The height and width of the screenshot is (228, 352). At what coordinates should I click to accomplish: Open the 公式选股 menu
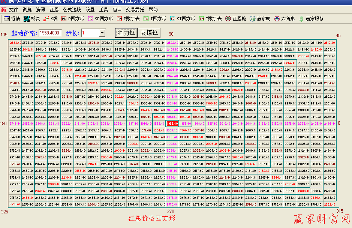[x=72, y=9]
